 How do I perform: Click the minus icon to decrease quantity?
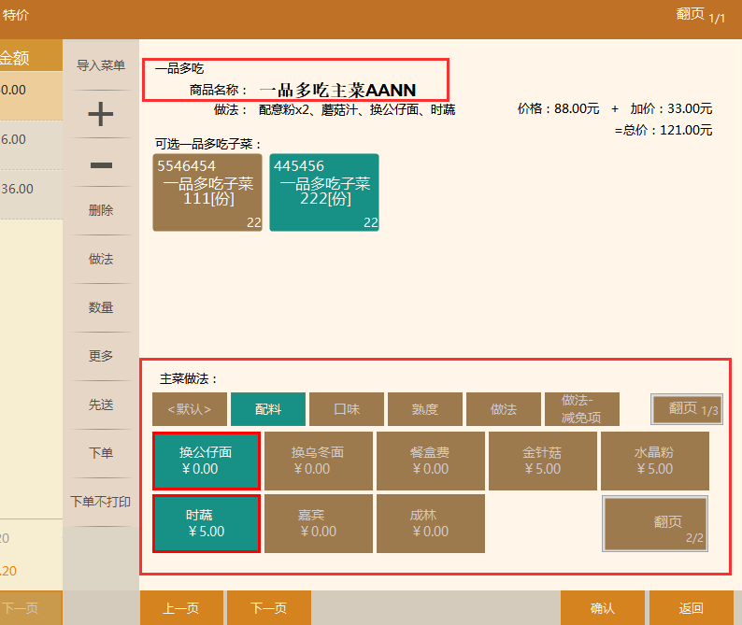coord(100,165)
